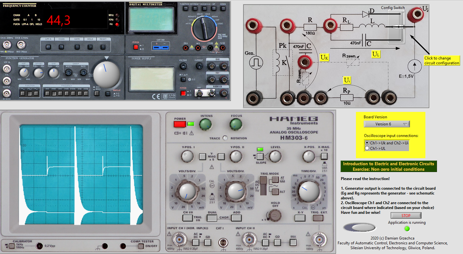The height and width of the screenshot is (254, 463).
Task: Click the Config Switch on circuit board
Action: tap(396, 27)
